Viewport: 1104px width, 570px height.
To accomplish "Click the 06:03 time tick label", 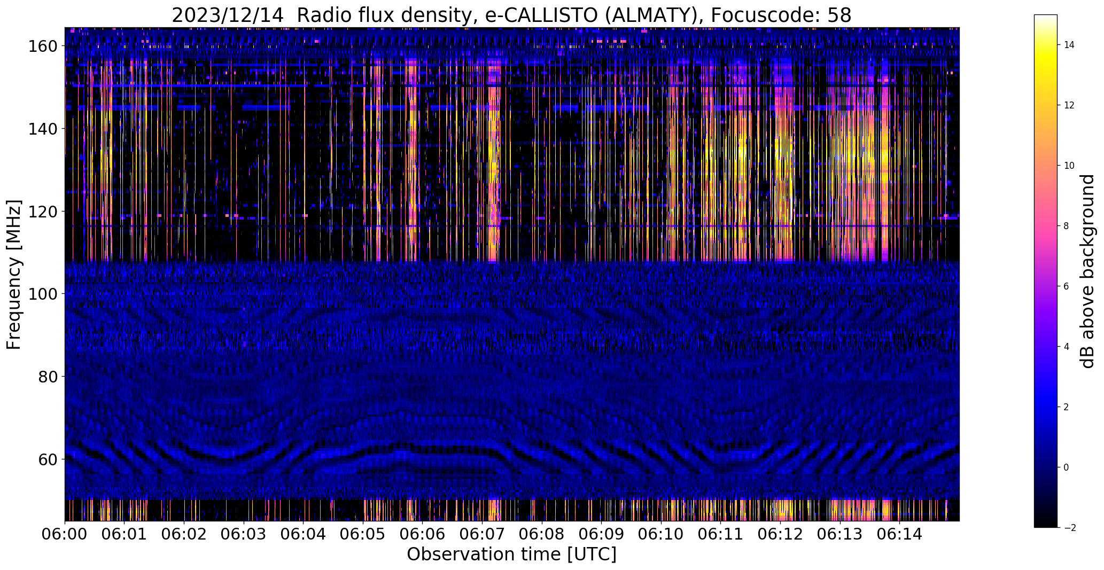I will click(244, 534).
